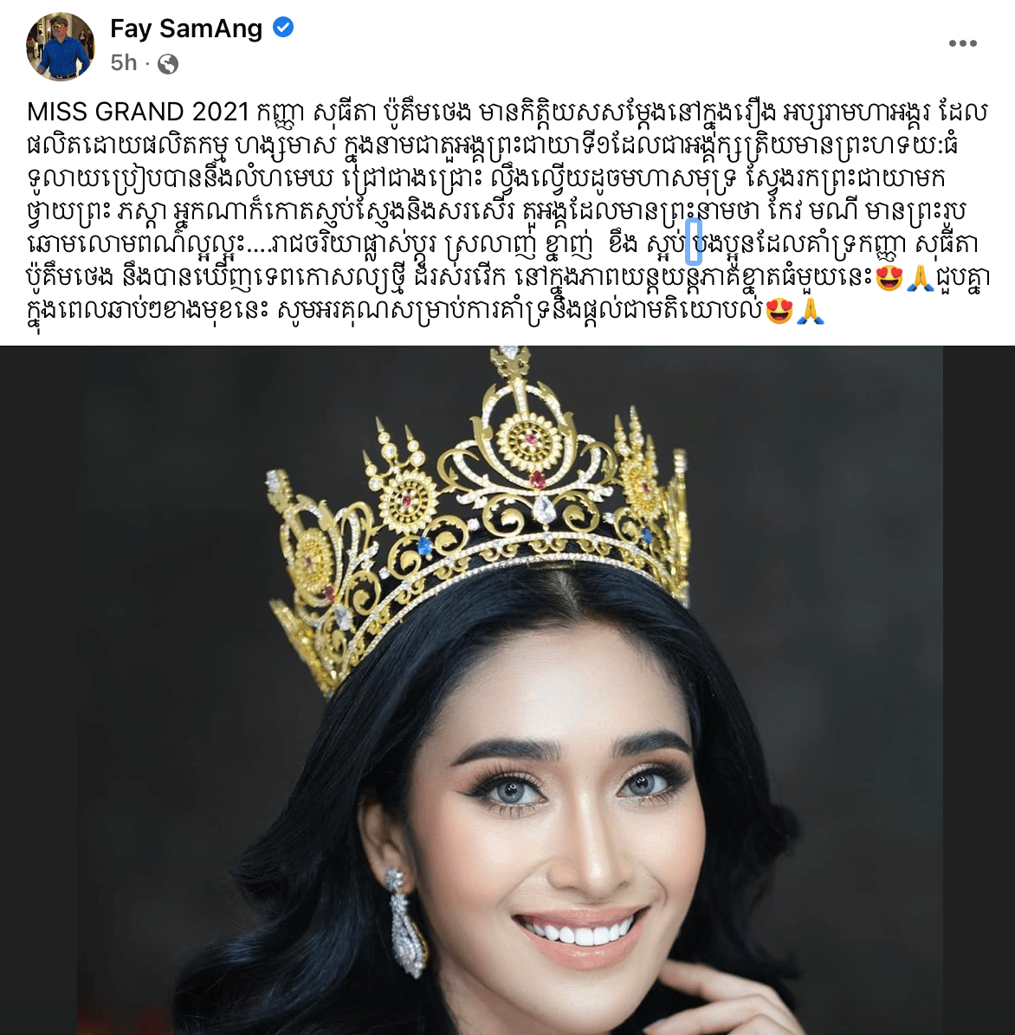Open the three-dot post options menu
Viewport: 1015px width, 1035px height.
coord(962,43)
